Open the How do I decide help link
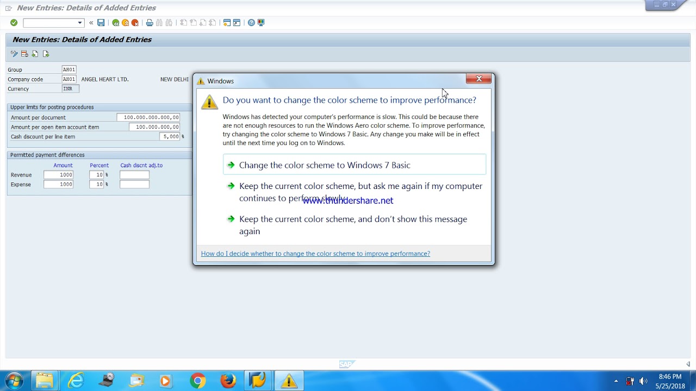The height and width of the screenshot is (391, 696). coord(315,254)
